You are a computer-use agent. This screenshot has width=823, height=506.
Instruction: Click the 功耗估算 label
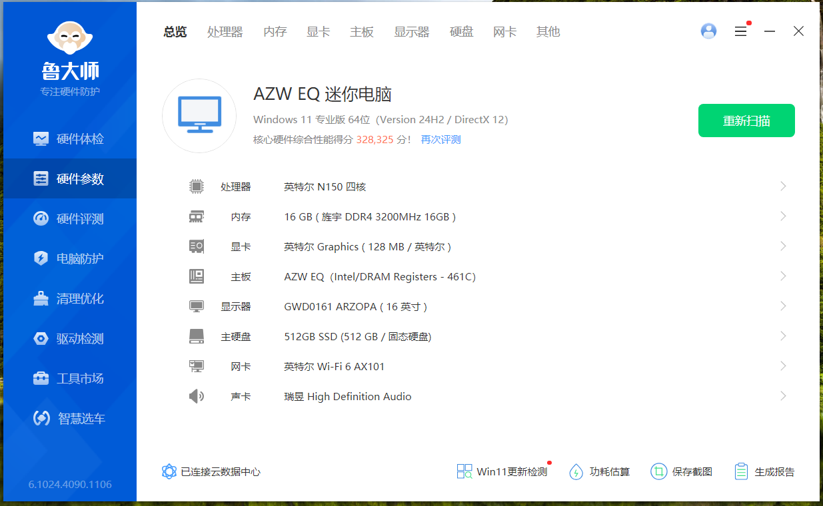coord(610,471)
